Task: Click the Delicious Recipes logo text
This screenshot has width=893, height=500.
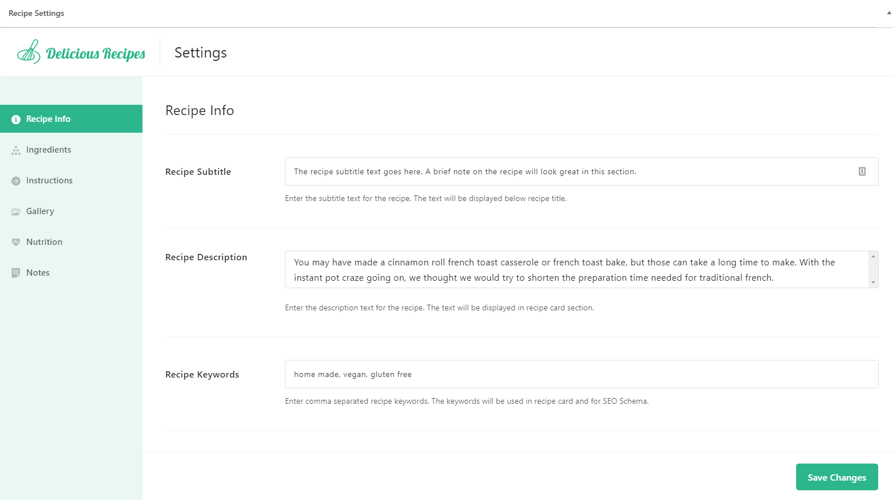Action: pos(96,54)
